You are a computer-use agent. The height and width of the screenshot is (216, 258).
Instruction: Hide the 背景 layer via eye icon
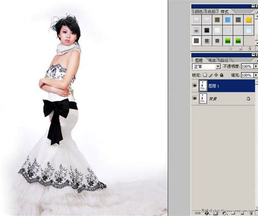tap(195, 98)
